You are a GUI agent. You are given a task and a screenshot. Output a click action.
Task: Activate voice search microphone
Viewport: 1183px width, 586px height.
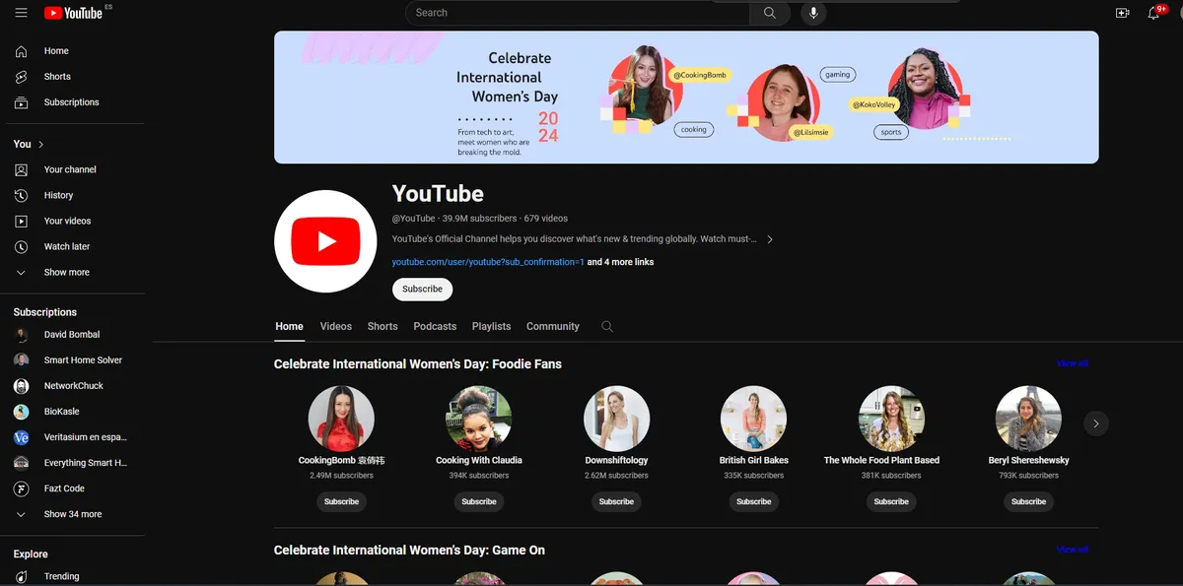click(x=814, y=13)
